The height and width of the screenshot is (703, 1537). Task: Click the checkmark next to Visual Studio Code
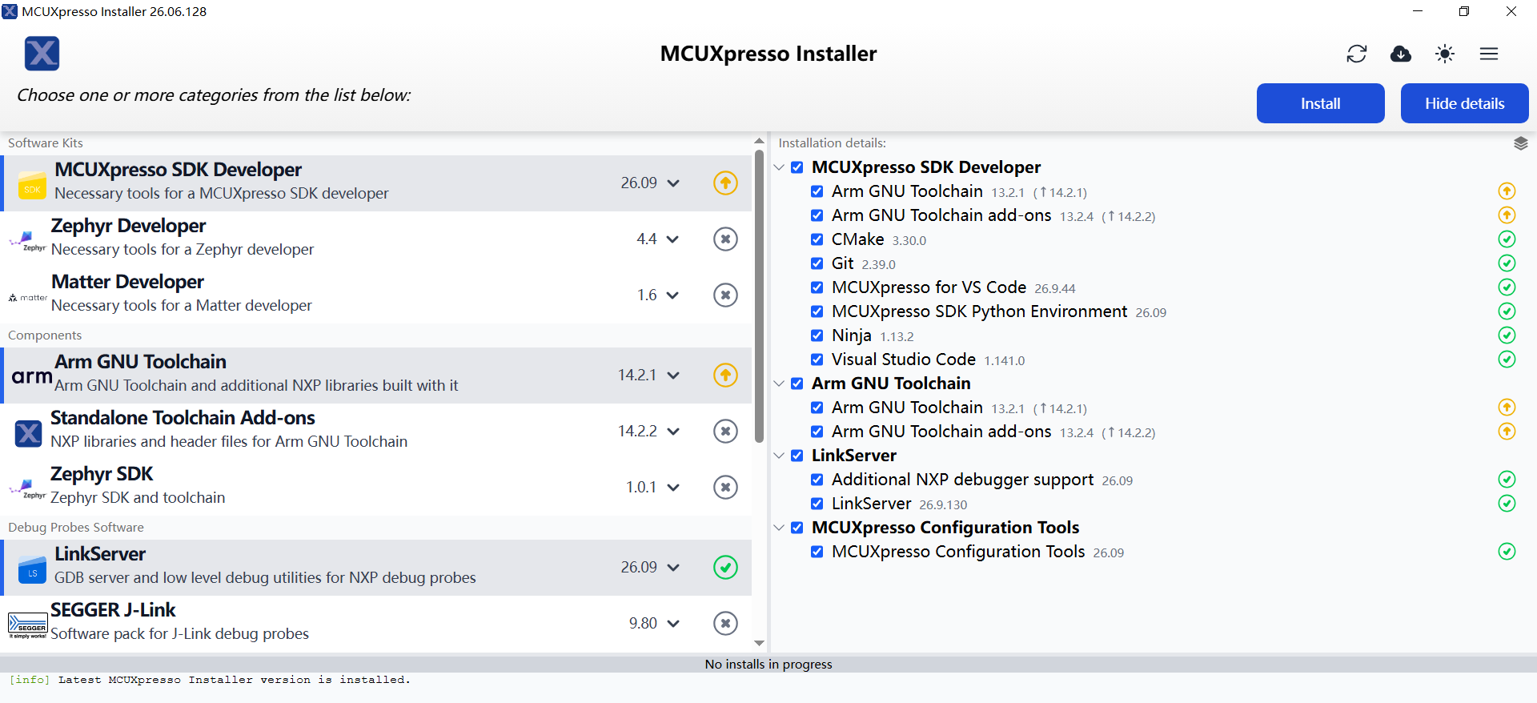pyautogui.click(x=1507, y=360)
